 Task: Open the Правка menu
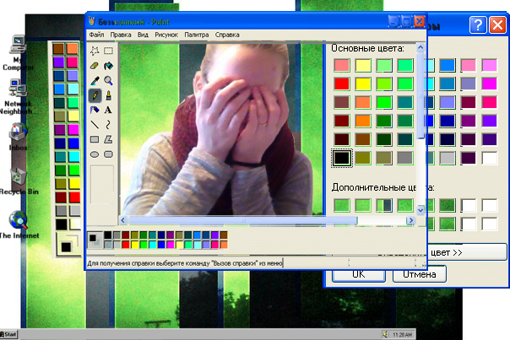point(121,35)
